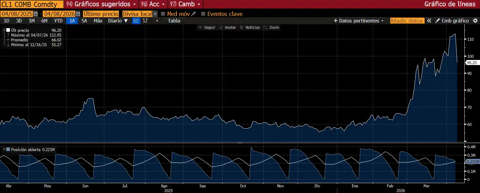Image resolution: width=480 pixels, height=193 pixels.
Task: Switch to the bar/candlestick chart icon
Action: click(x=145, y=21)
